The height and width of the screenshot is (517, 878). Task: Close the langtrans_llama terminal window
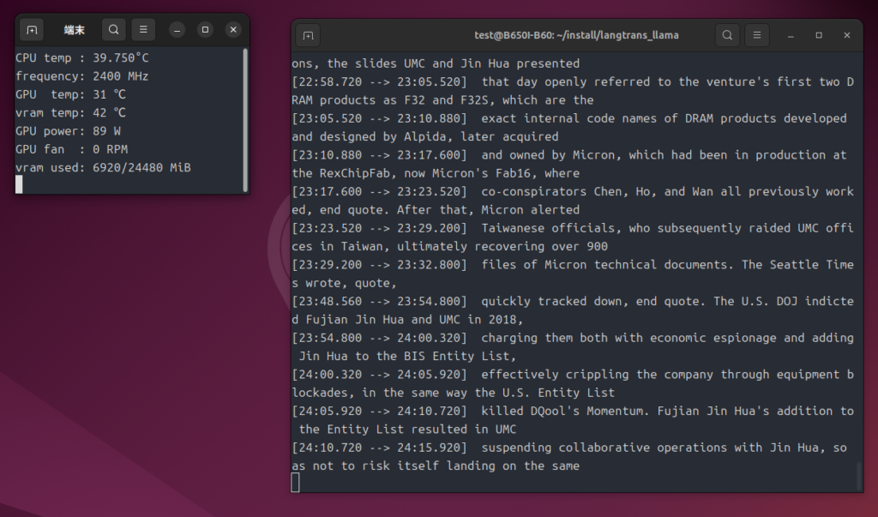[846, 35]
